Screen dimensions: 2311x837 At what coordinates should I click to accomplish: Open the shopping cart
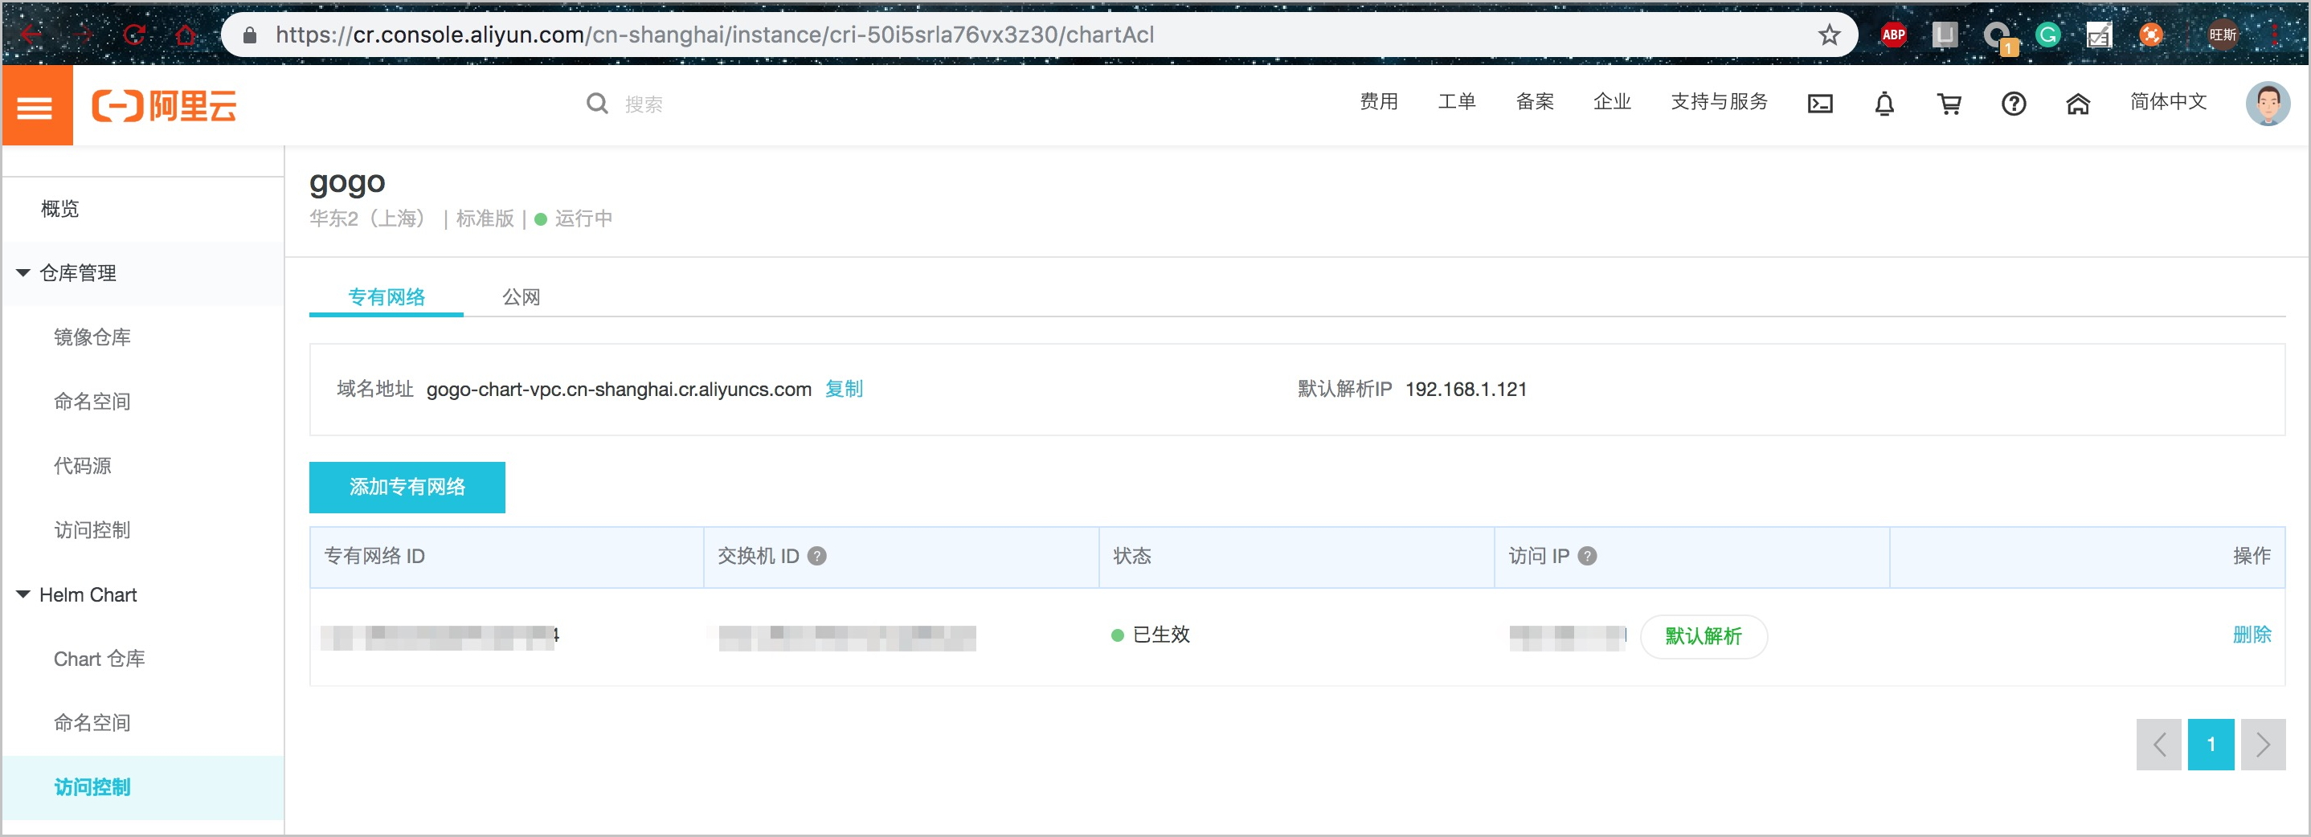tap(1949, 104)
